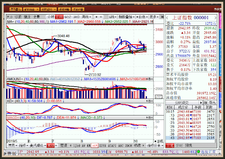The height and width of the screenshot is (159, 225).
Task: Switch to 分时 intraday view
Action: pyautogui.click(x=51, y=17)
